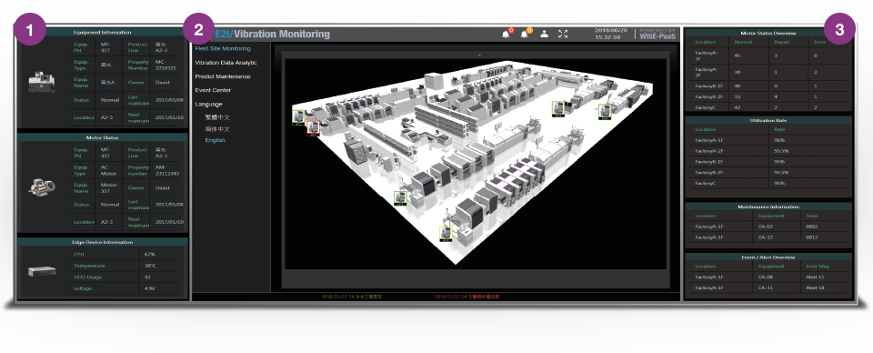
Task: Select English language option
Action: tap(215, 140)
